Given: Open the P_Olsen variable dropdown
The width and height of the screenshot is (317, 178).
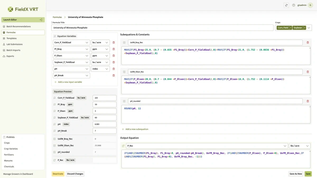Looking at the screenshot, I should tap(71, 56).
